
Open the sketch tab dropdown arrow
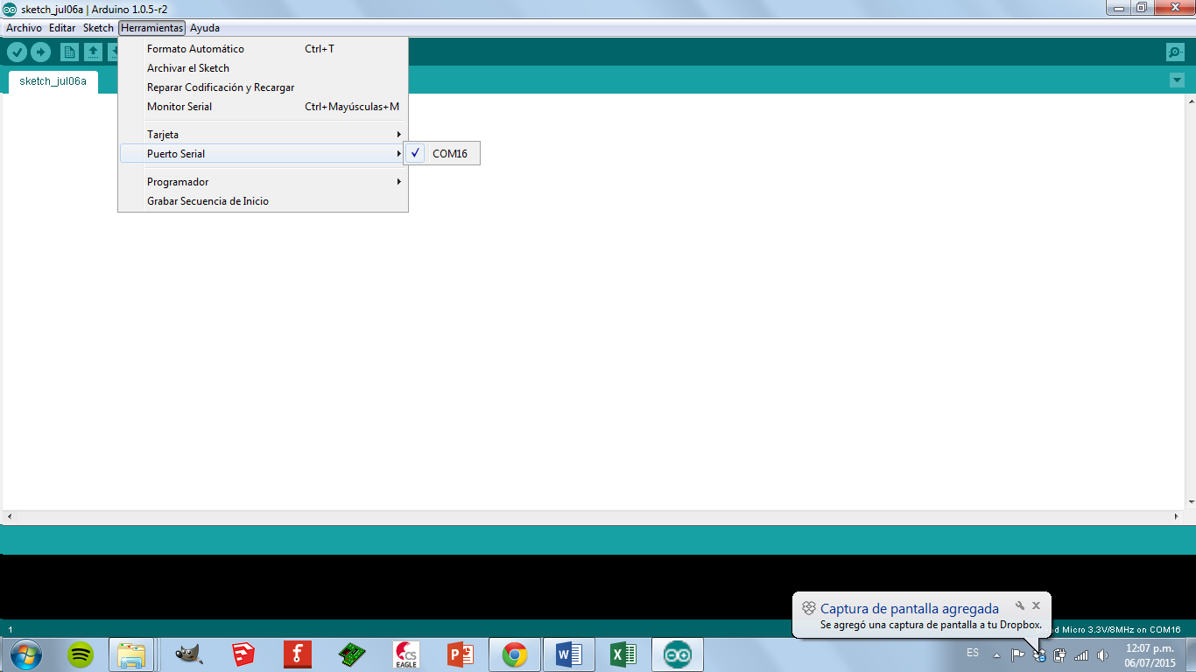[1177, 80]
